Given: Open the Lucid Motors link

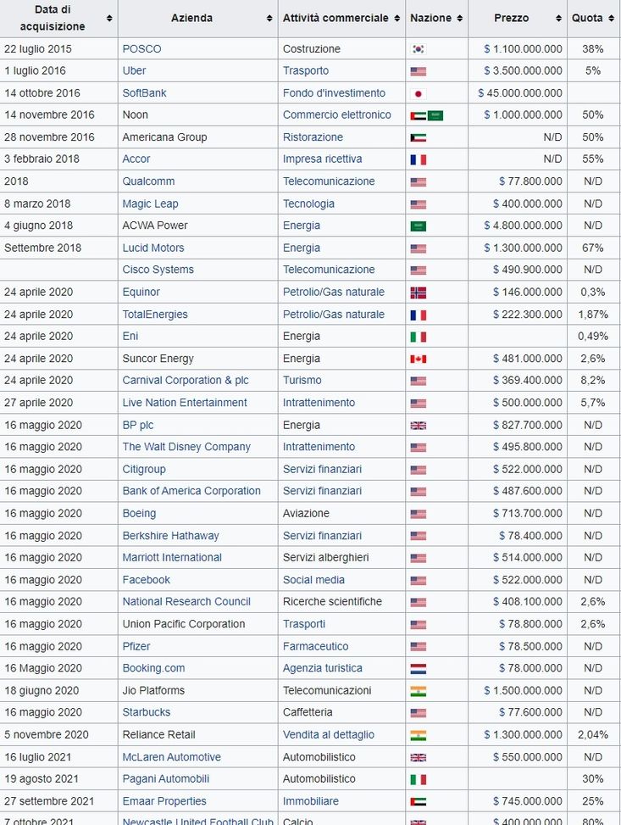Looking at the screenshot, I should (x=152, y=248).
